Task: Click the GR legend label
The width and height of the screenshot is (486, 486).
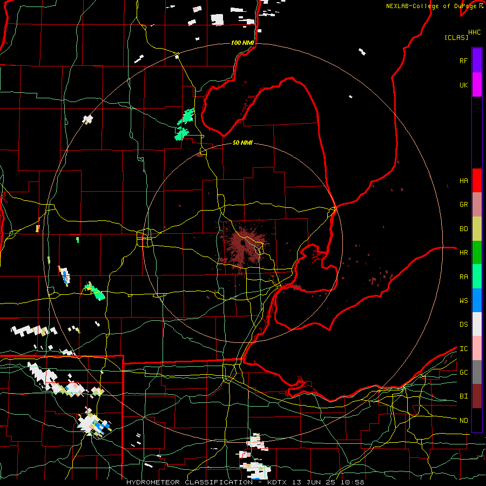Action: coord(463,205)
